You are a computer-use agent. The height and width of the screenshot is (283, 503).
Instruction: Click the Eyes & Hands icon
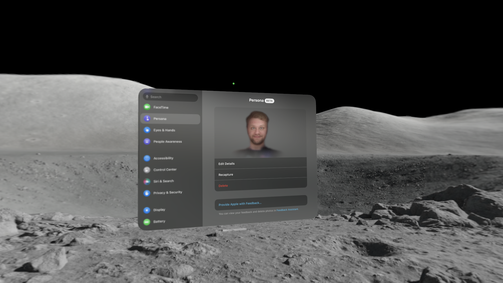coord(147,130)
